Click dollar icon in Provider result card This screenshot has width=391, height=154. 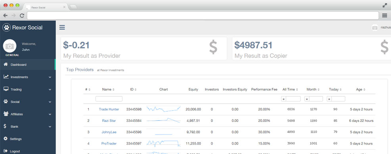(x=213, y=47)
